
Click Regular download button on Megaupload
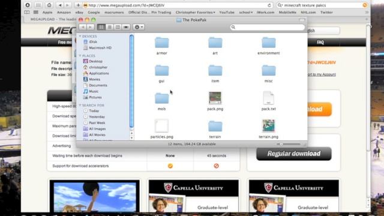[x=294, y=154]
